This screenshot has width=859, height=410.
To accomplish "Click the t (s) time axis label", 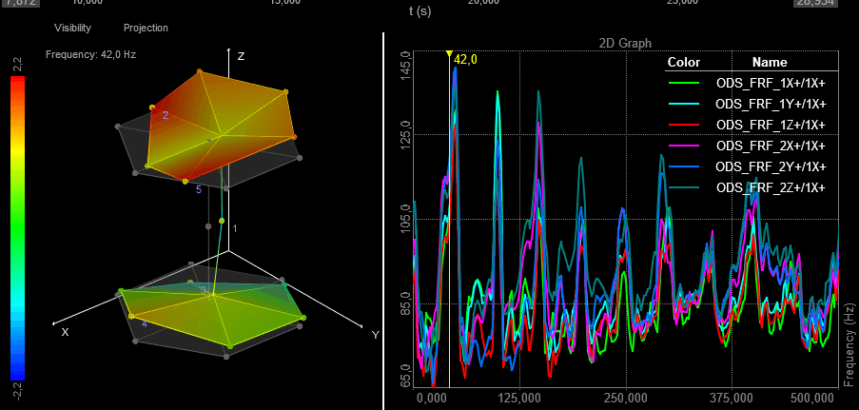I will (x=420, y=10).
